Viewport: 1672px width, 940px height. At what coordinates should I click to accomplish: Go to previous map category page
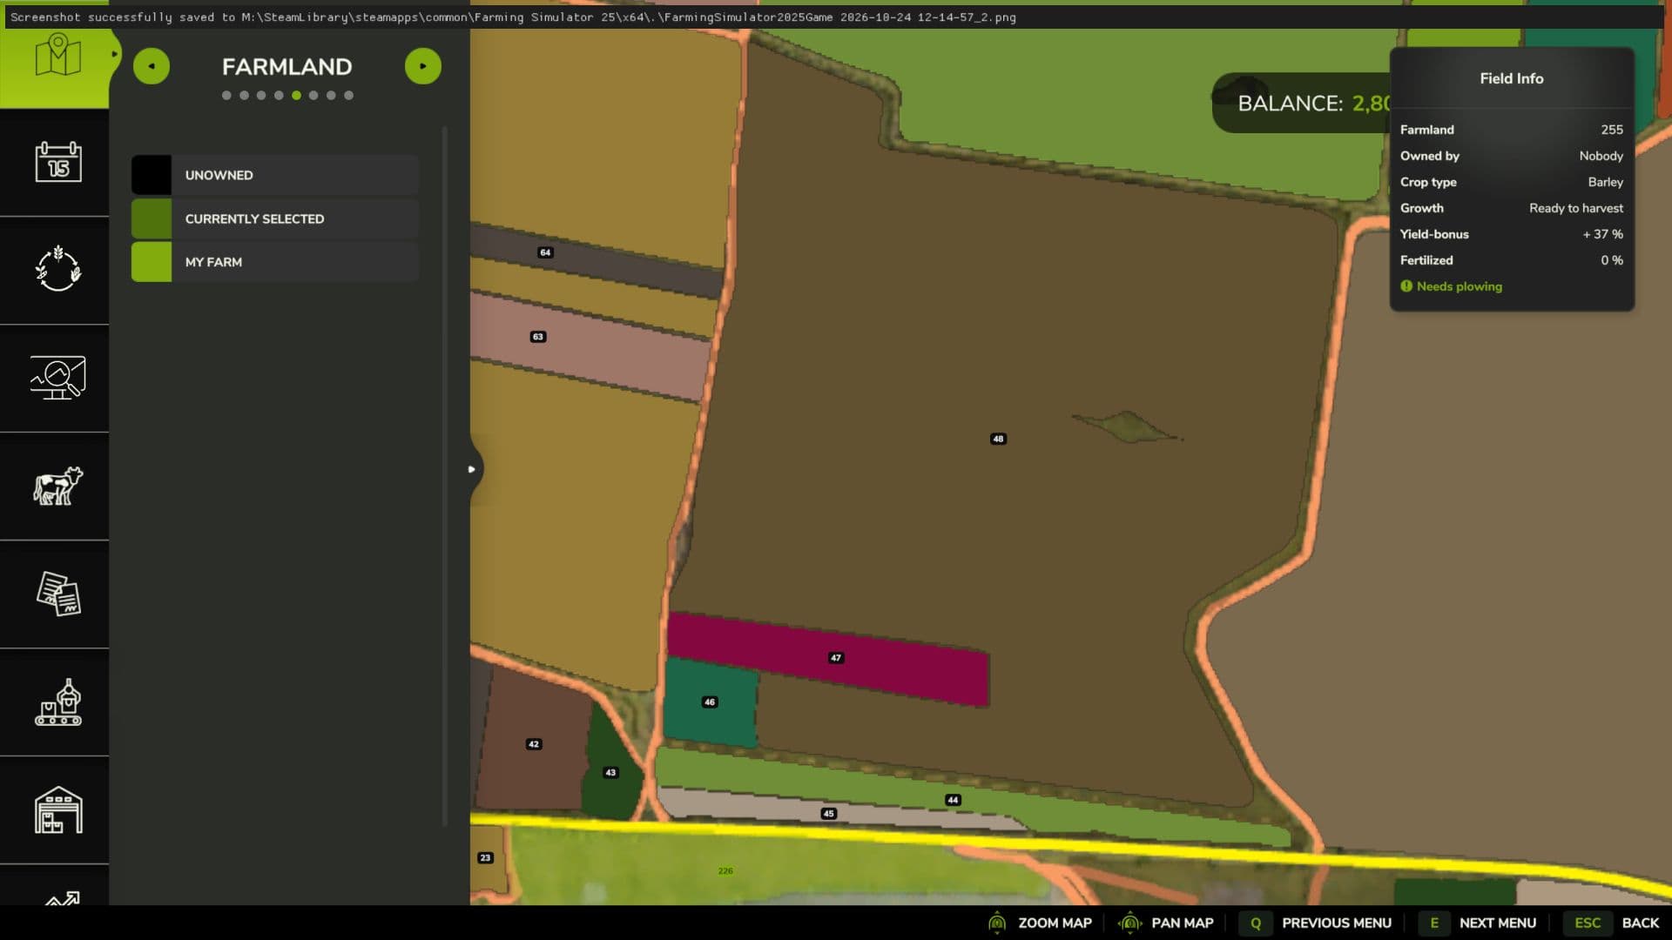click(152, 66)
